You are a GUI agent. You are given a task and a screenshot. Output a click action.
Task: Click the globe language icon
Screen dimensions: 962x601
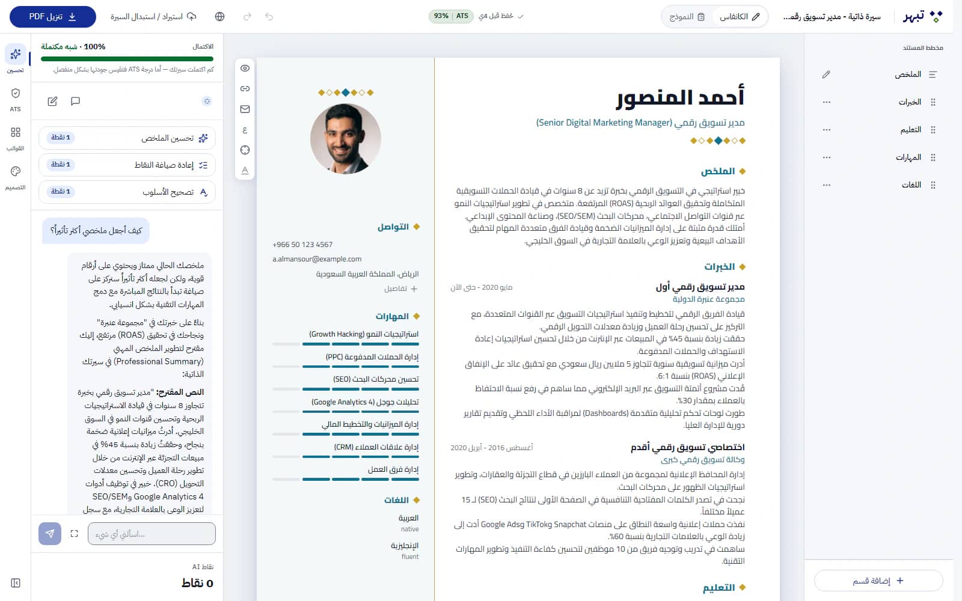[219, 17]
